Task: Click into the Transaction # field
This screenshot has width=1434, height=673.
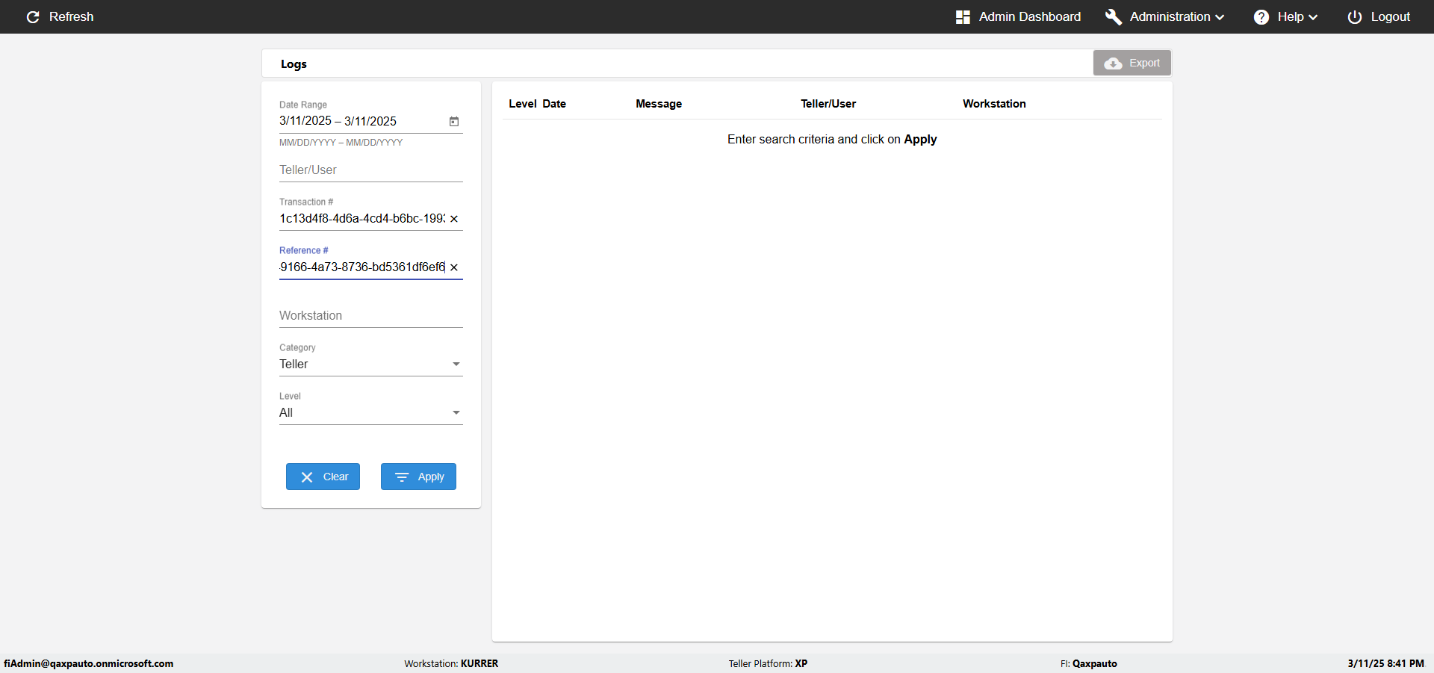Action: click(362, 219)
